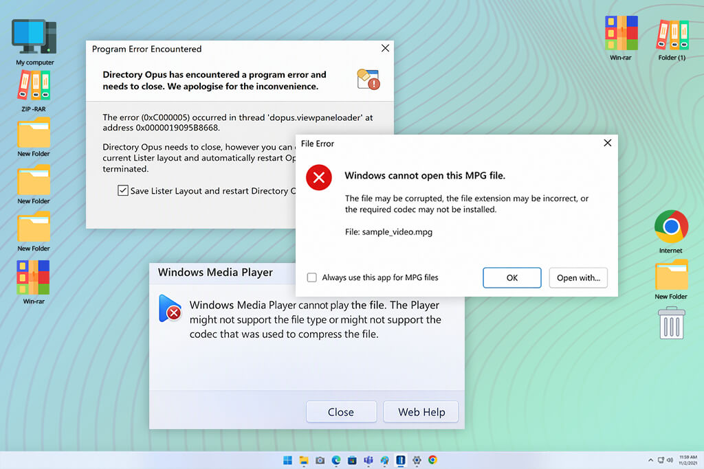Check Always use this app for MPG files
The height and width of the screenshot is (469, 704).
point(311,277)
